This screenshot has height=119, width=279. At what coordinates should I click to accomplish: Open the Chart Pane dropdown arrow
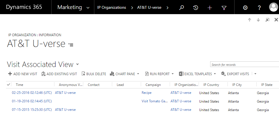click(138, 74)
